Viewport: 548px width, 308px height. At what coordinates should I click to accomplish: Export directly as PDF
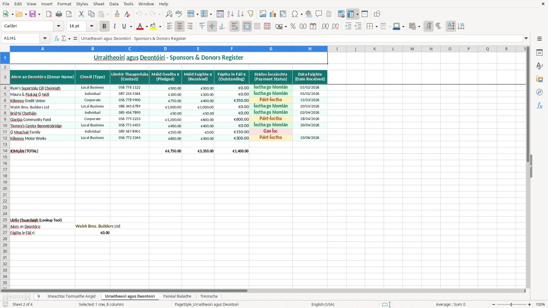49,14
